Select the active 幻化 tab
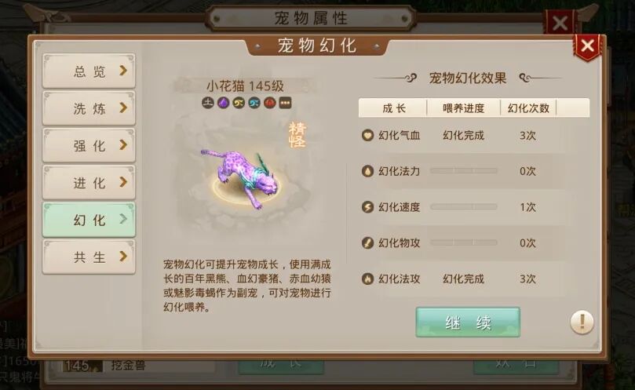The height and width of the screenshot is (390, 635). click(89, 220)
